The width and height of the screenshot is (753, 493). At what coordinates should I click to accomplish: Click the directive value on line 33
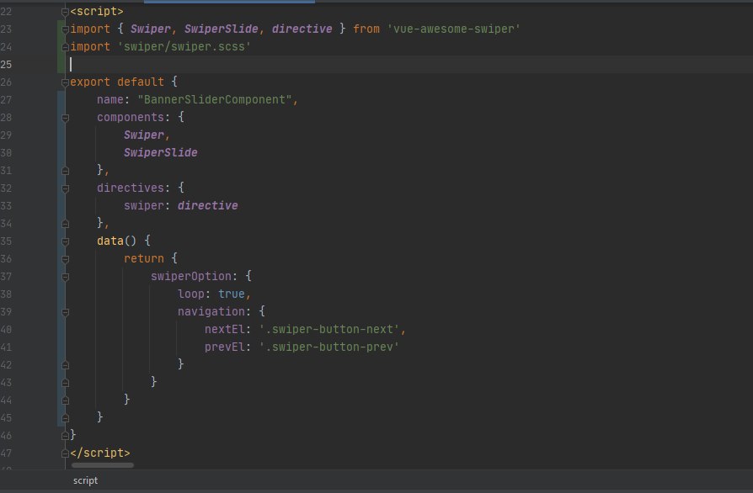pos(208,206)
